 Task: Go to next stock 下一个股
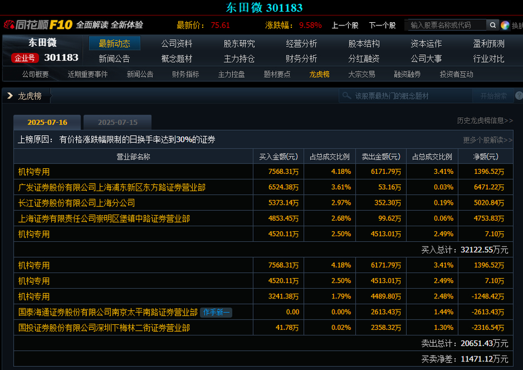383,25
